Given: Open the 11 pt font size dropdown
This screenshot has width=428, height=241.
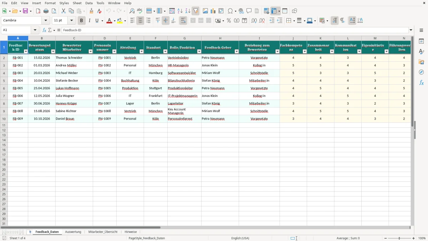Looking at the screenshot, I should point(72,21).
